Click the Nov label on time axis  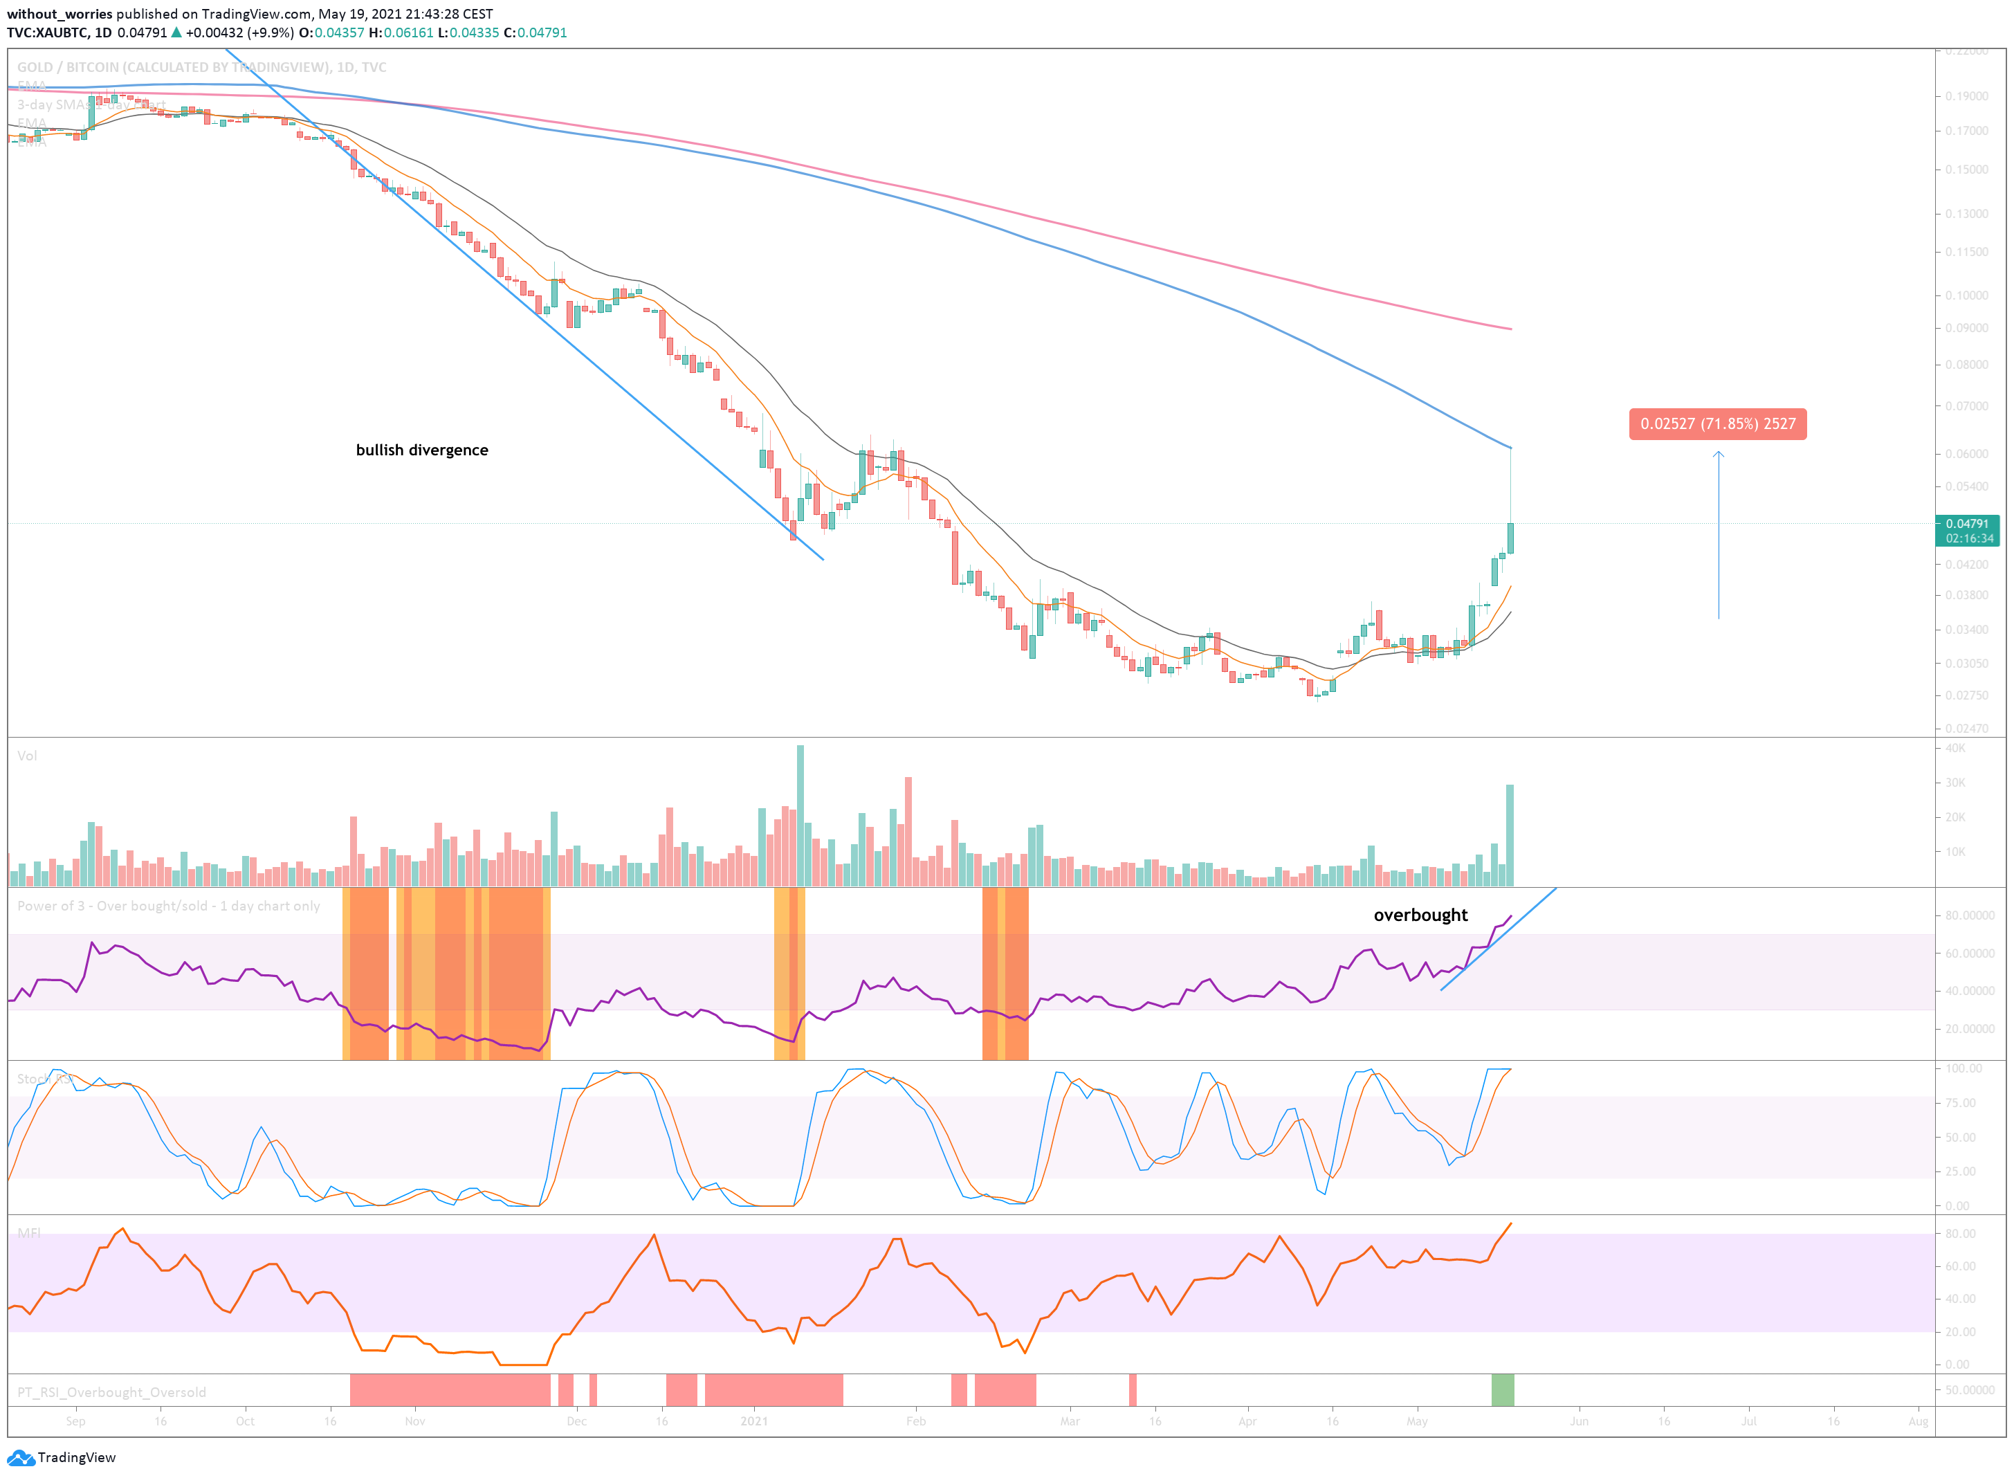[415, 1421]
